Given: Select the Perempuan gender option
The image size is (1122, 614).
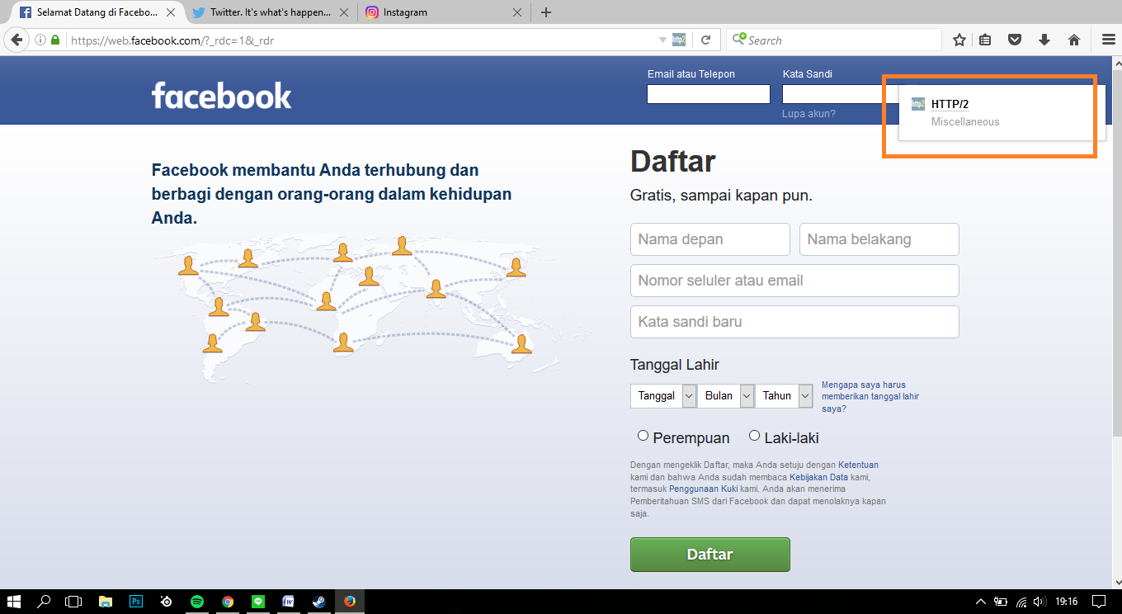Looking at the screenshot, I should tap(643, 436).
